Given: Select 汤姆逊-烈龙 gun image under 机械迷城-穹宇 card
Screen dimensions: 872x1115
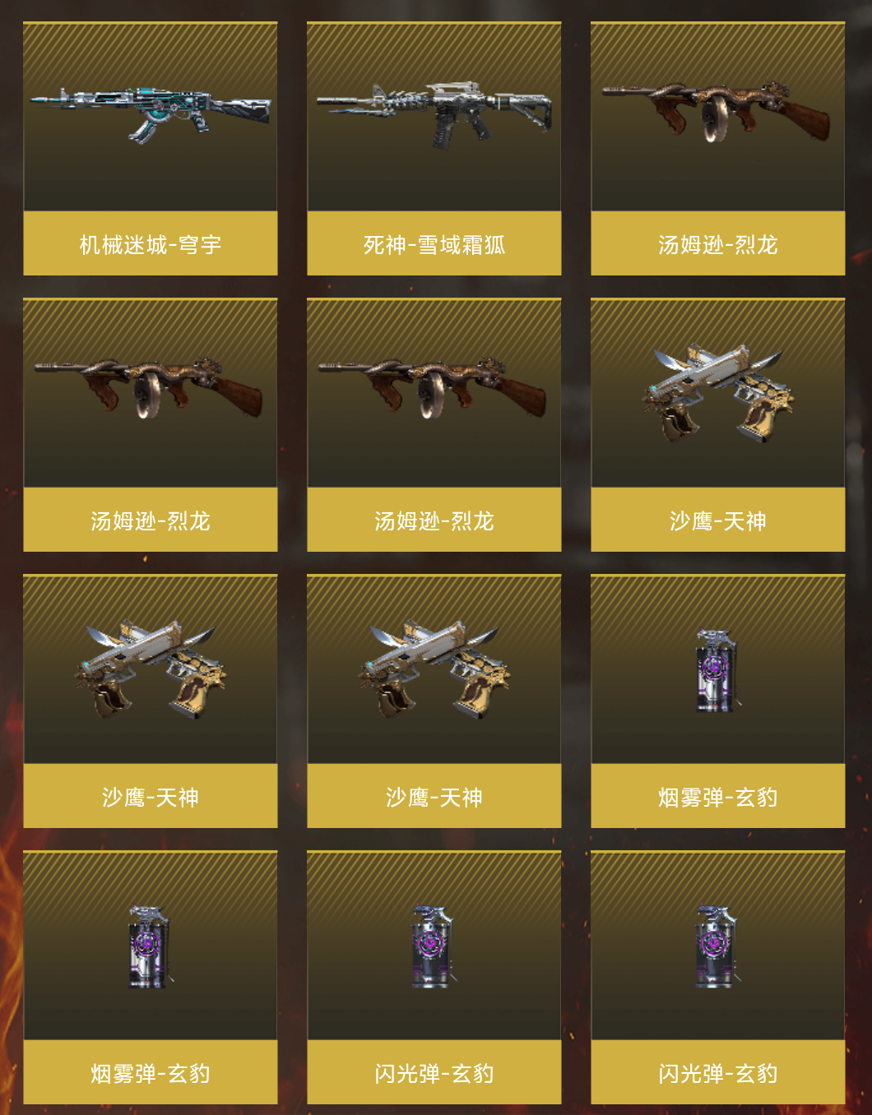Looking at the screenshot, I should [149, 387].
